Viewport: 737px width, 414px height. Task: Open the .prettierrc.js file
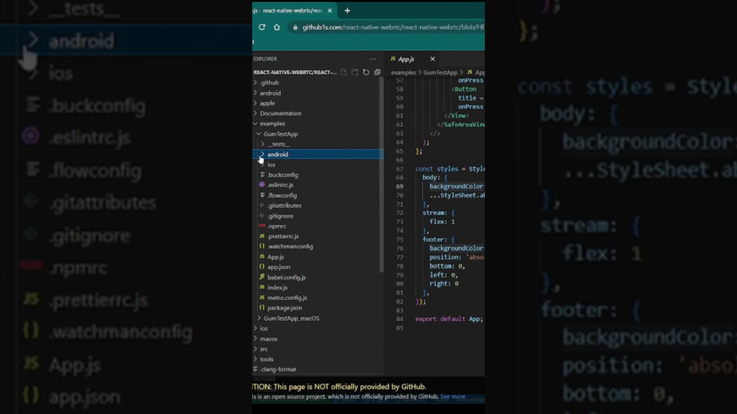(318, 236)
